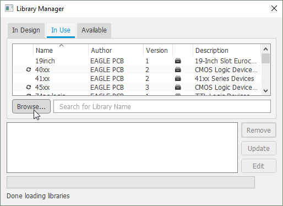Click the library list scrollbar thumb
Viewport: 283px width, 206px height.
[x=265, y=58]
